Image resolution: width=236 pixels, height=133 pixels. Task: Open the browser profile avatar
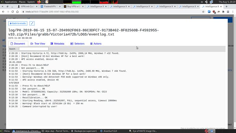point(228,12)
